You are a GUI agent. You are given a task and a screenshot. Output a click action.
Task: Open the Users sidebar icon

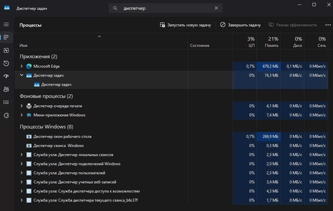tap(6, 89)
